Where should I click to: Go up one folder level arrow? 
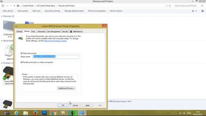pos(14,6)
